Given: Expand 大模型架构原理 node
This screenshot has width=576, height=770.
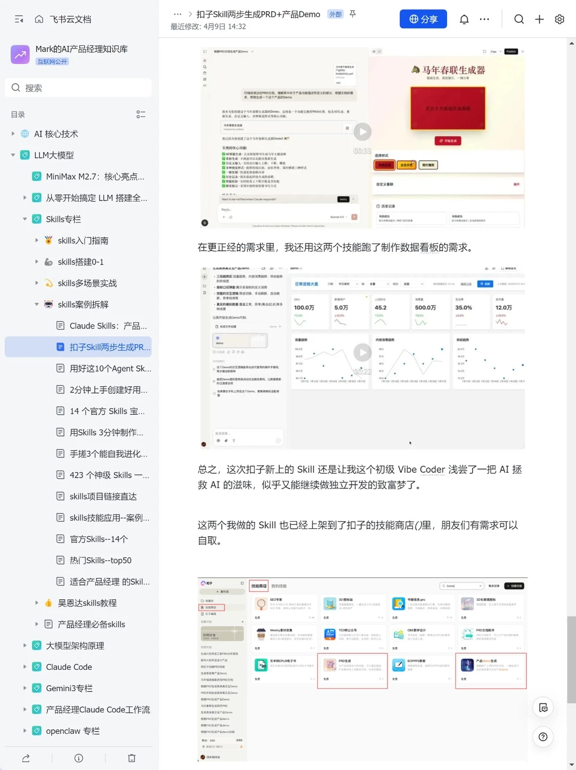Looking at the screenshot, I should [25, 646].
